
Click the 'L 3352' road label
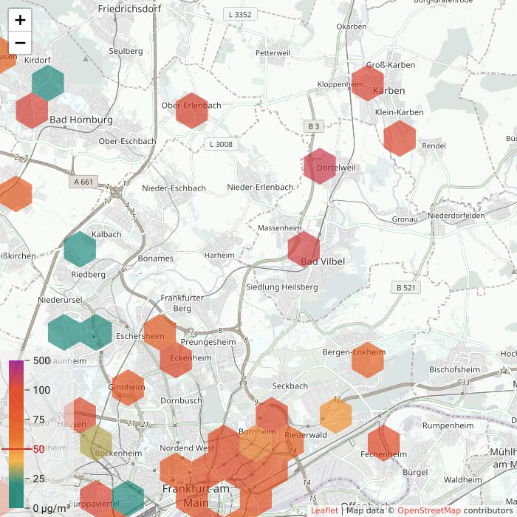pyautogui.click(x=240, y=15)
